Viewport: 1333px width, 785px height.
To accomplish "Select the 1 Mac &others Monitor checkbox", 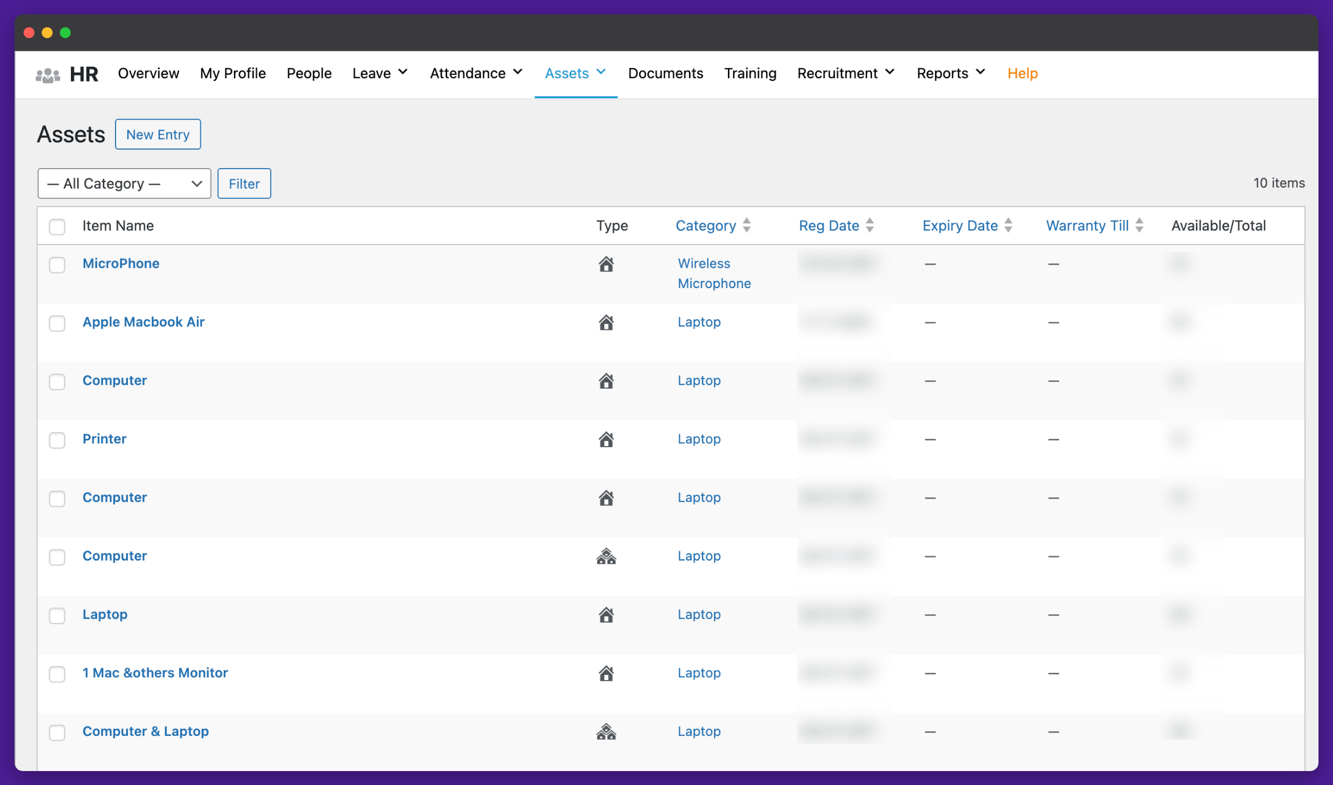I will pyautogui.click(x=57, y=674).
